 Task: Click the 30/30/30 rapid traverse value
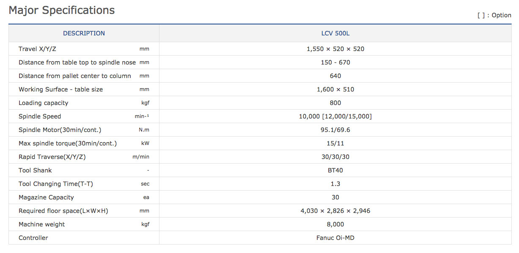pos(335,157)
